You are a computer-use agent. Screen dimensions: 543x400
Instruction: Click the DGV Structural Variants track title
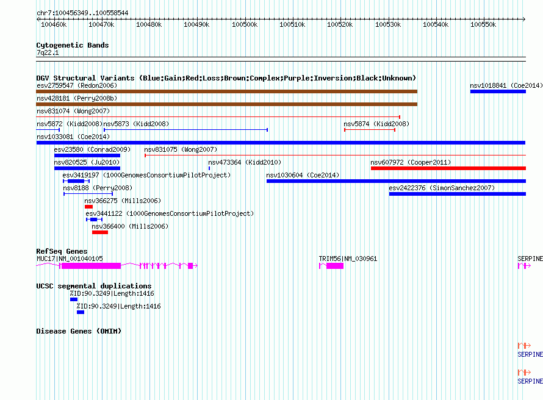click(226, 78)
